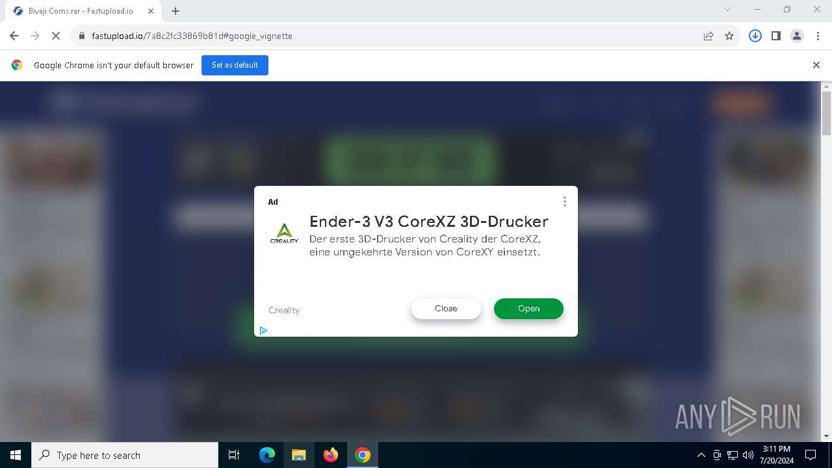This screenshot has height=468, width=832.
Task: Click the browser back arrow
Action: point(14,36)
